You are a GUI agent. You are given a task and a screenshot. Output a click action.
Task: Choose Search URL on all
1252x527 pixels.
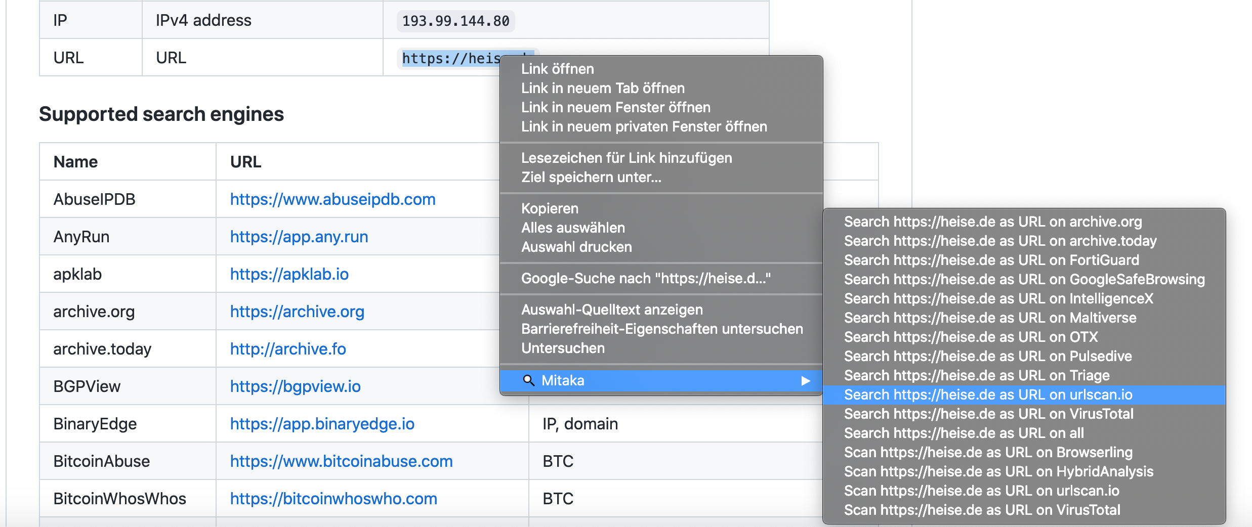964,433
